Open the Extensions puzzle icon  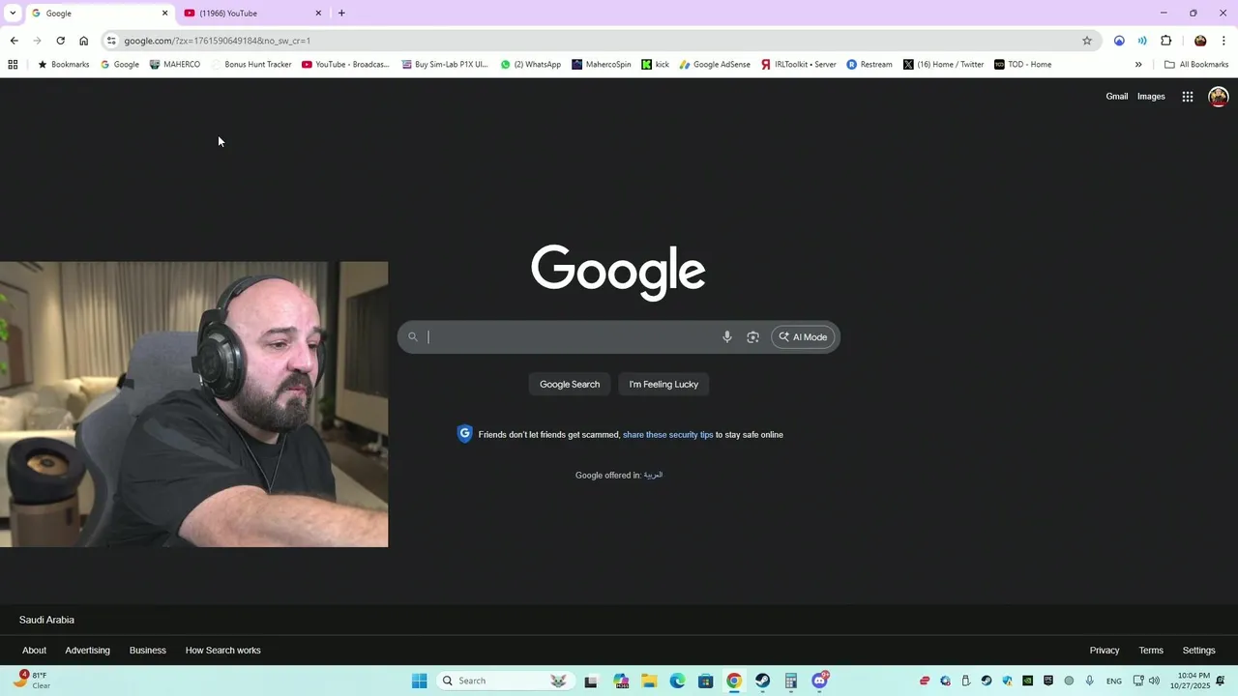click(1165, 41)
